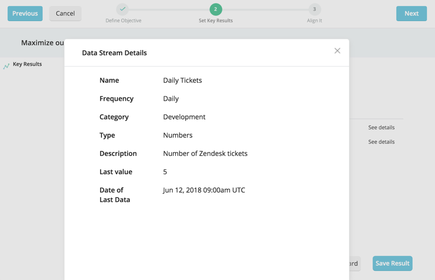Viewport: 435px width, 280px height.
Task: Click the Define Objective checkmark icon
Action: 123,9
